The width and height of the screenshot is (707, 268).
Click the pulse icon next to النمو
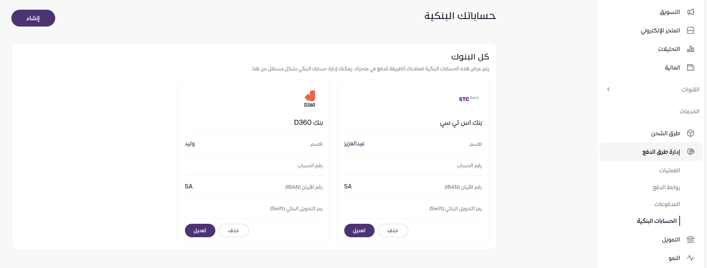[691, 258]
